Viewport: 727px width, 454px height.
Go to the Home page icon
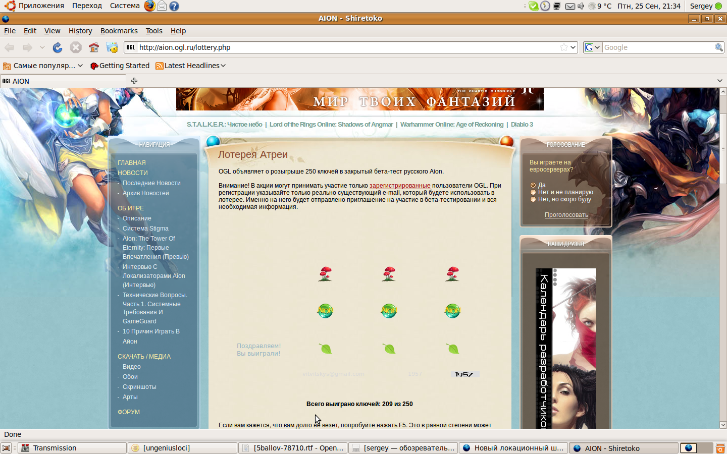coord(94,47)
